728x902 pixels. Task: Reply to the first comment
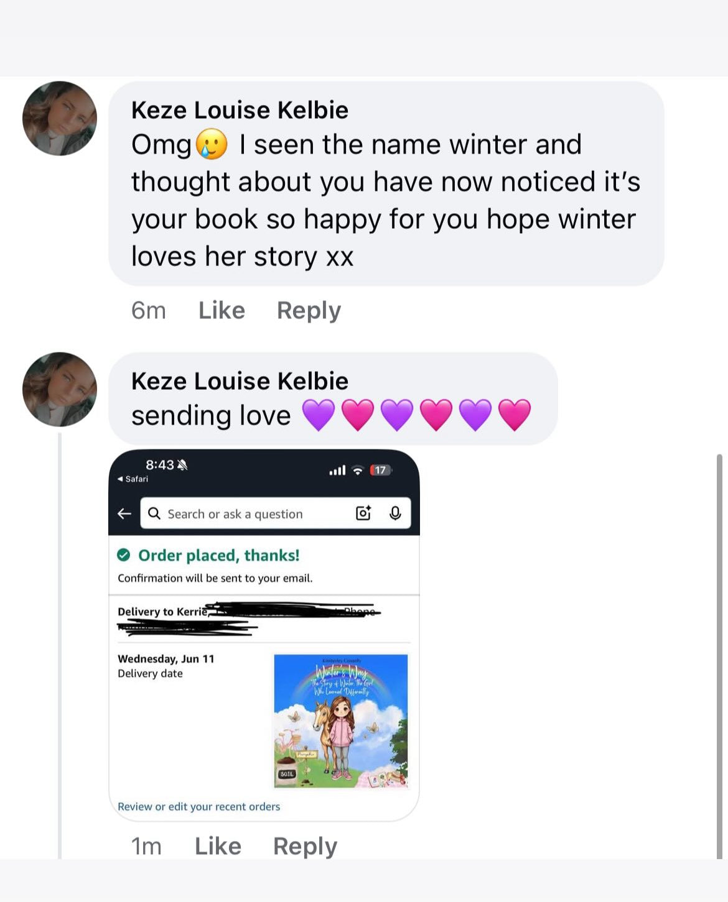tap(309, 310)
